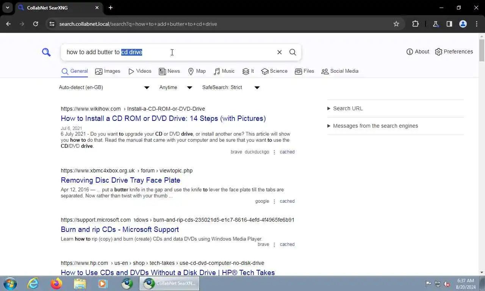Toggle the browser side panel

pyautogui.click(x=449, y=24)
